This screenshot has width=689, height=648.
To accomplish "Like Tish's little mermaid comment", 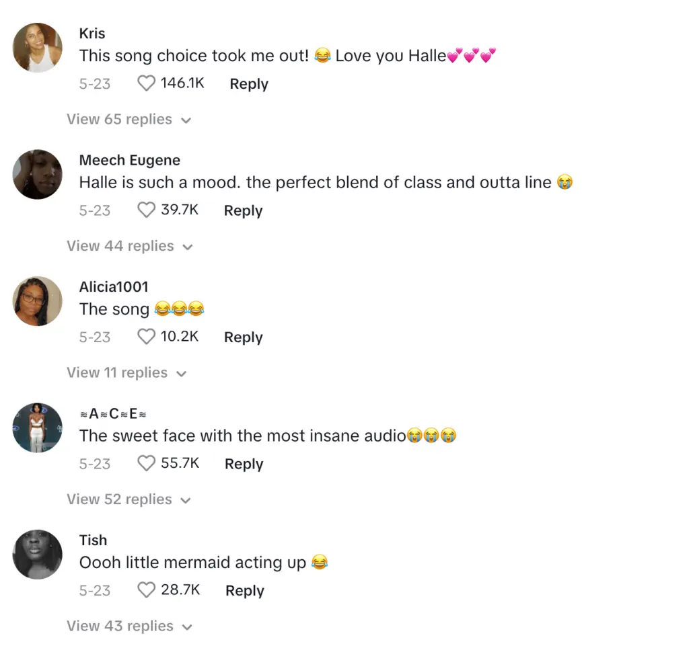I will click(147, 590).
